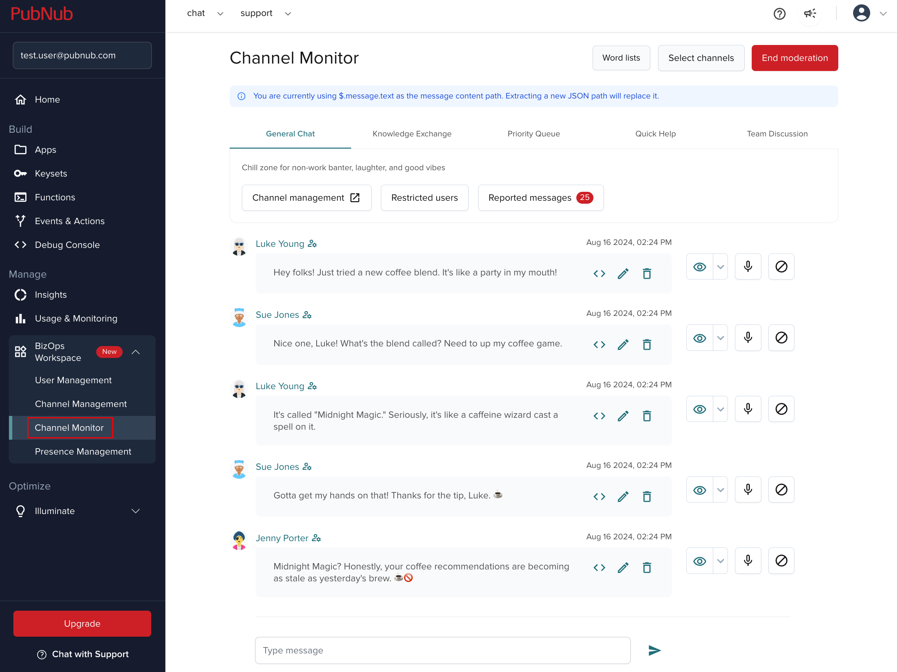Screen dimensions: 897x672
Task: Open Reported messages with 25 badge
Action: pyautogui.click(x=541, y=197)
